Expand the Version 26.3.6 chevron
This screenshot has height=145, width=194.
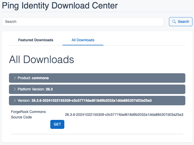coord(15,100)
